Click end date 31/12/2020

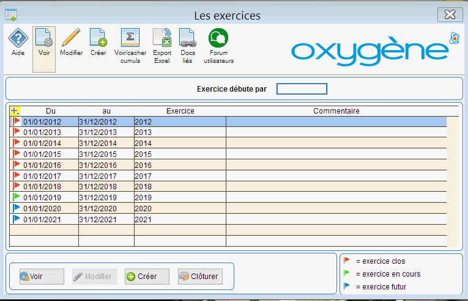coord(98,209)
